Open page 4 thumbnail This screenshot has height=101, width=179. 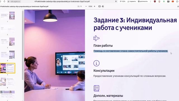(x=8, y=55)
